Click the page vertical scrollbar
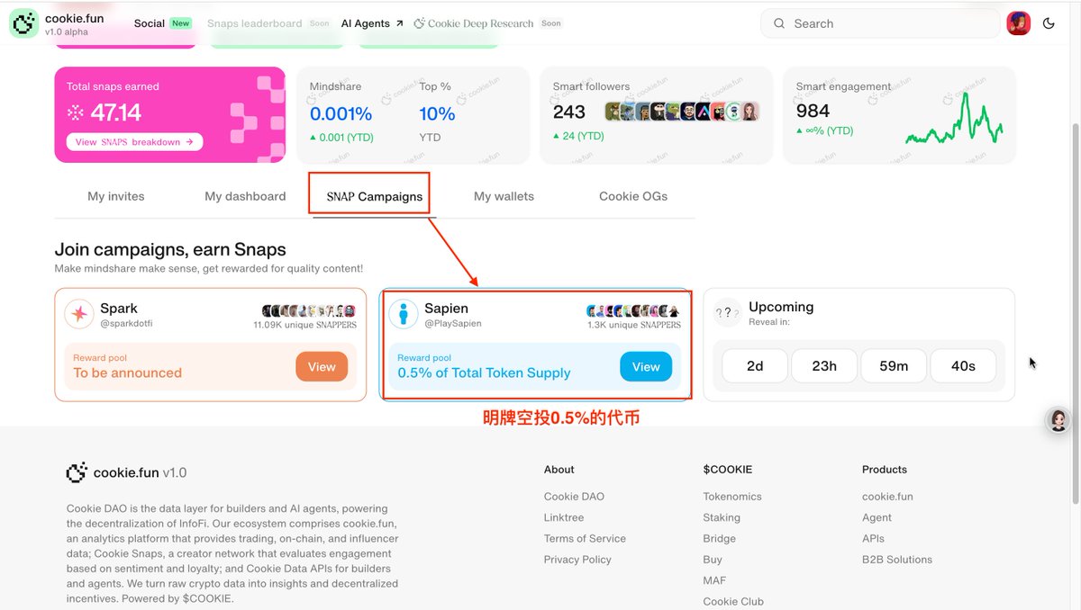Viewport: 1081px width, 610px height. point(1076,315)
